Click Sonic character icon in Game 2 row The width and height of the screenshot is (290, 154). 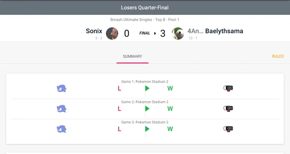61,109
